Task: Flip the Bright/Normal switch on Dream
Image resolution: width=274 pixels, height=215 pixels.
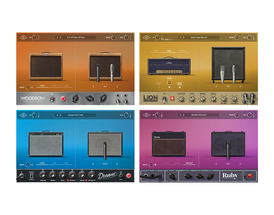Action: pyautogui.click(x=31, y=176)
